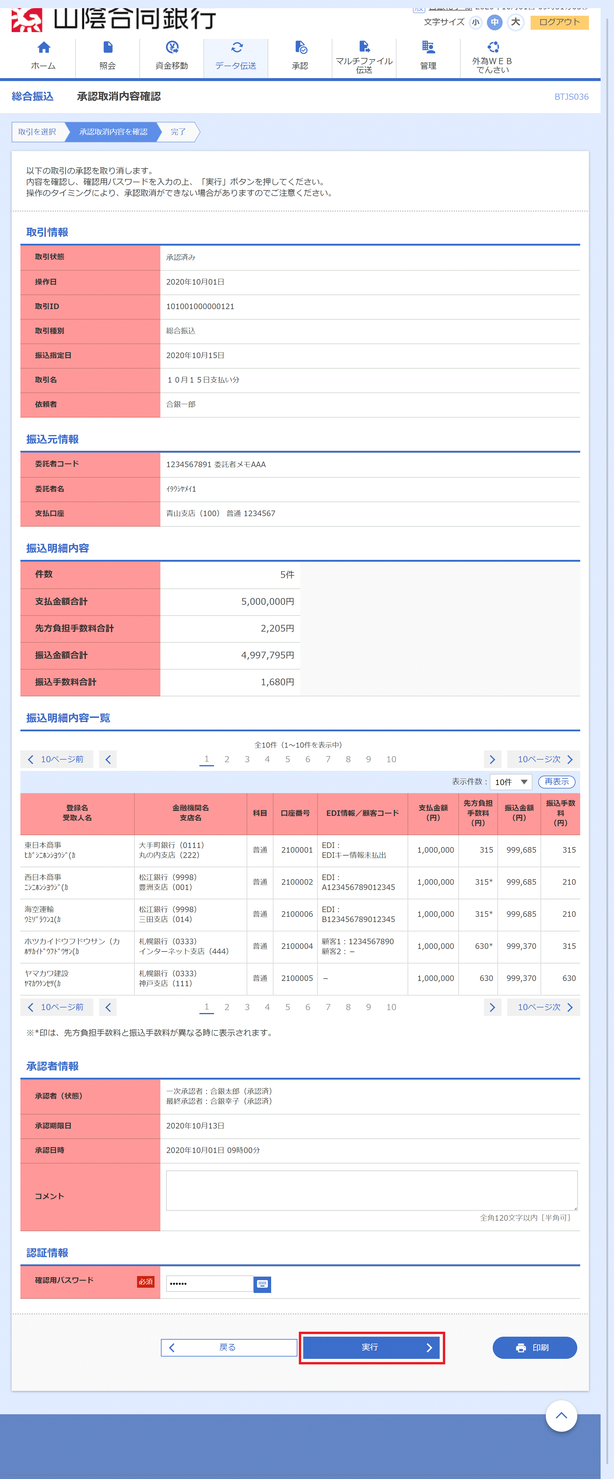Go to page 7 in top pager
The height and width of the screenshot is (1479, 614).
tap(328, 759)
